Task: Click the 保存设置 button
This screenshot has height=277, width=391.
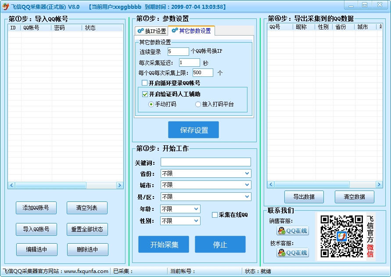Action: pyautogui.click(x=194, y=130)
